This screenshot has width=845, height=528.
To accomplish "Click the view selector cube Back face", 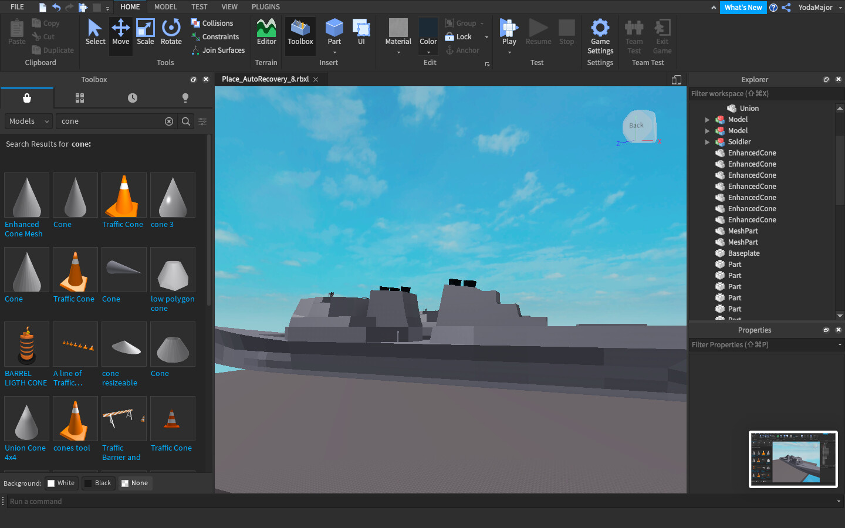I will click(x=637, y=126).
